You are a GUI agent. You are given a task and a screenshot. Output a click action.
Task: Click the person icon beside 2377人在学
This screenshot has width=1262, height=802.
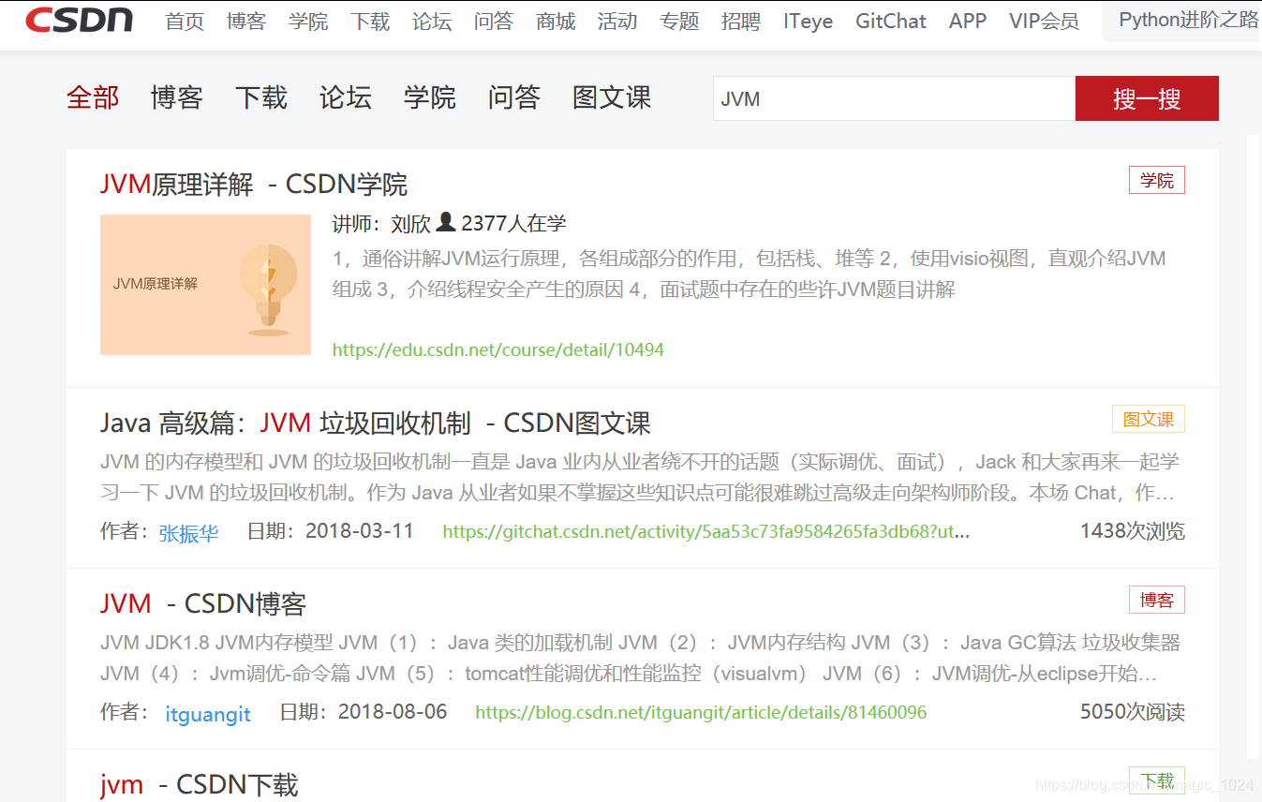(x=446, y=222)
